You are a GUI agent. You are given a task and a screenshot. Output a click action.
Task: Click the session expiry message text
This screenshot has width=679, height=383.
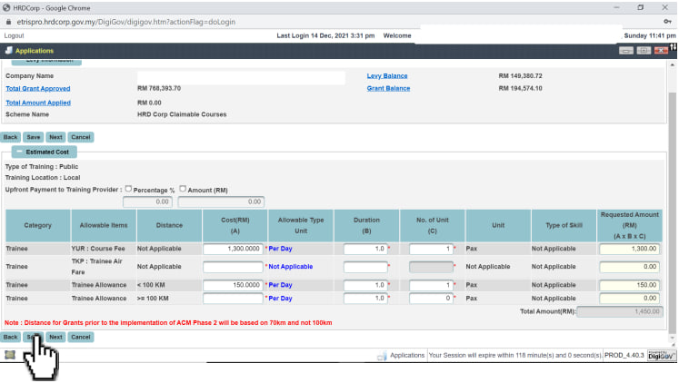click(514, 356)
